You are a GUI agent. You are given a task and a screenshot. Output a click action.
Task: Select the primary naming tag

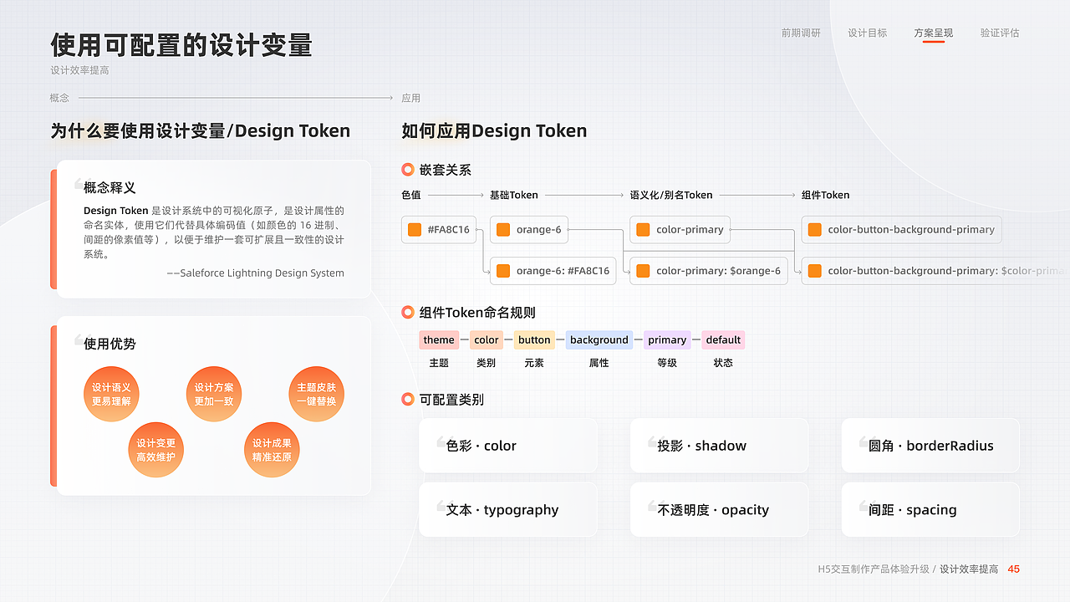click(667, 339)
